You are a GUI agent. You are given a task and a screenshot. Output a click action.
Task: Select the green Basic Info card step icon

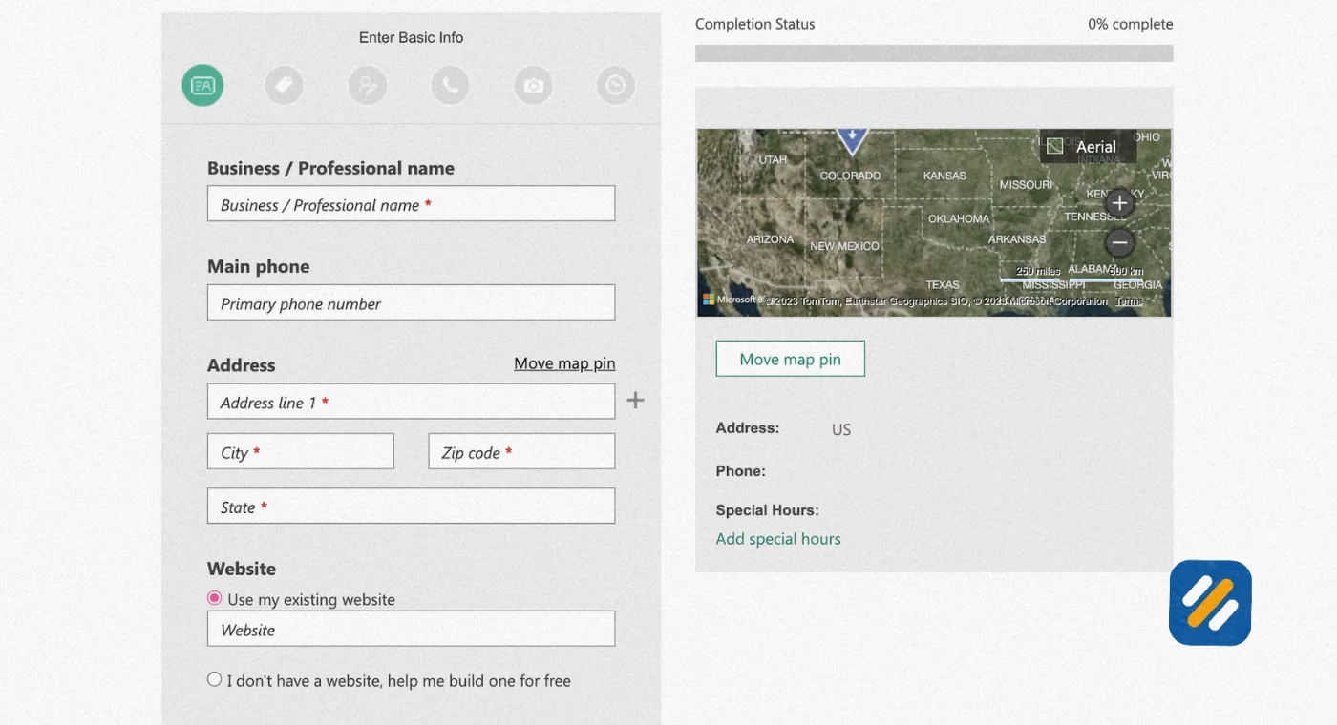(x=202, y=86)
